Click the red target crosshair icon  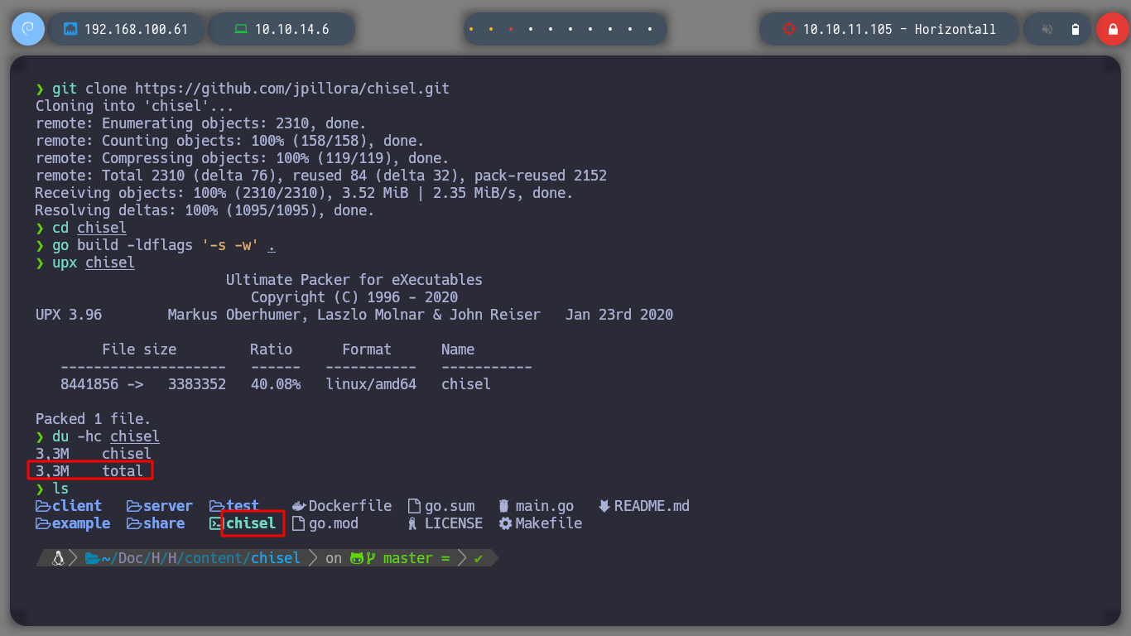pos(788,29)
